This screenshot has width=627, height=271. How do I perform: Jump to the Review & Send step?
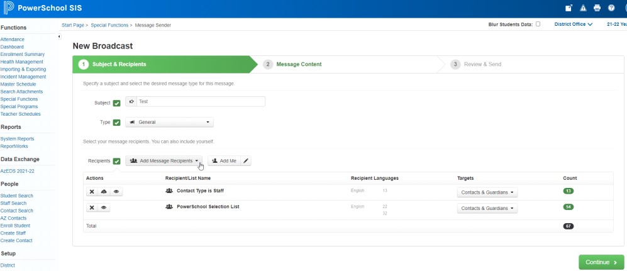pos(482,64)
